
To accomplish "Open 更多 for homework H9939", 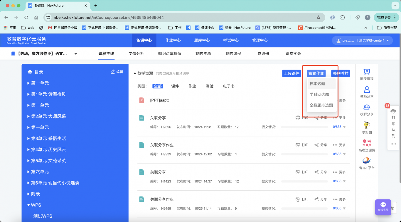I will point(339,145).
